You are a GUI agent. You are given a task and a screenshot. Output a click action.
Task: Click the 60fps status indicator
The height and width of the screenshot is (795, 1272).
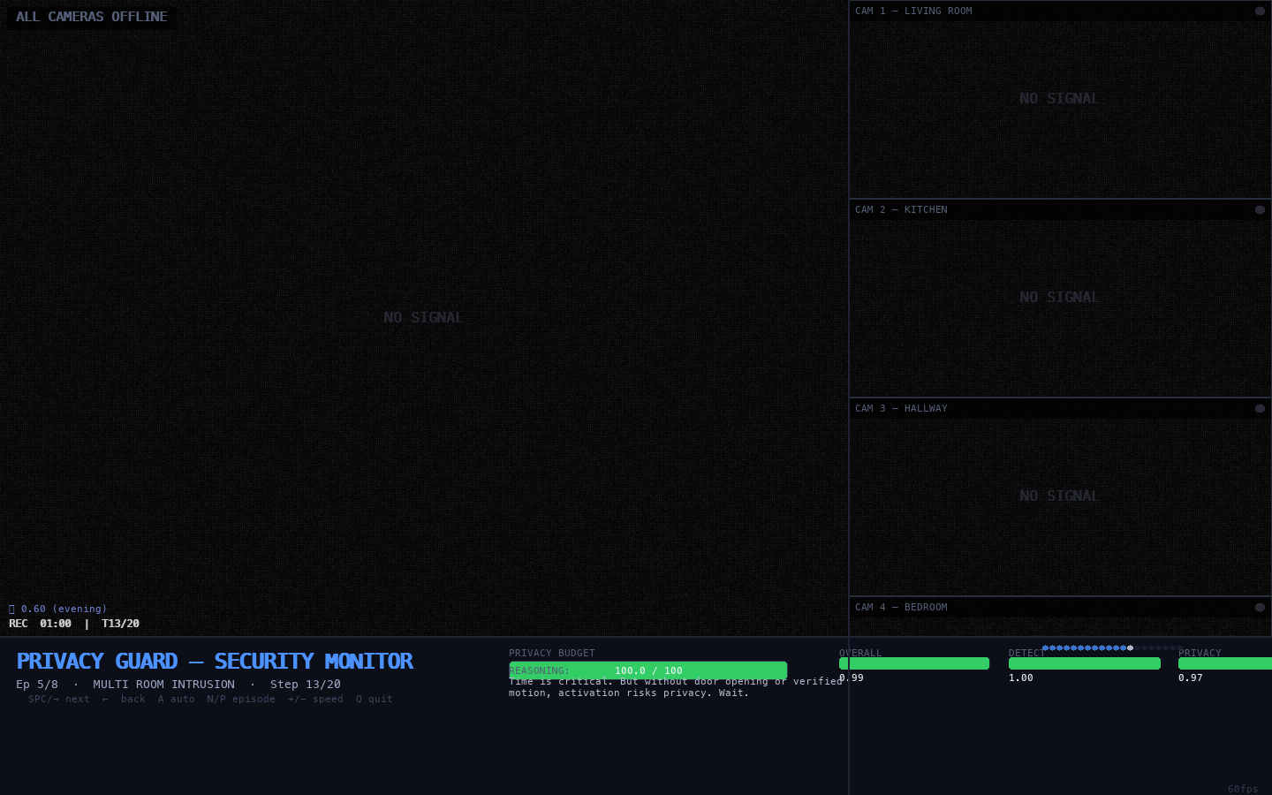1243,789
